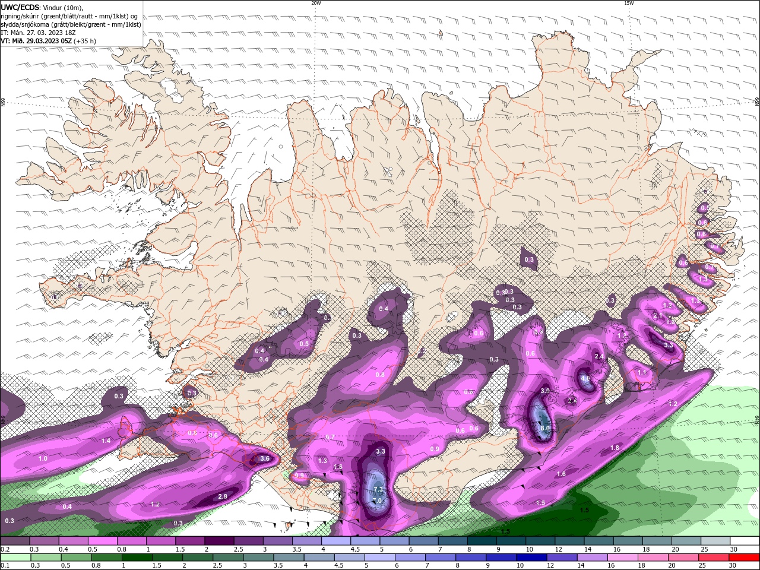Click the 2.8 value over the southwest sea

(x=223, y=496)
